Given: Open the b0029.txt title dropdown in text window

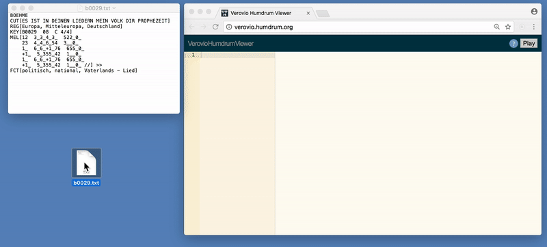Looking at the screenshot, I should coord(114,8).
